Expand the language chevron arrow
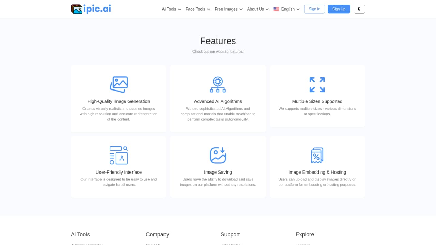The width and height of the screenshot is (436, 245). (298, 9)
